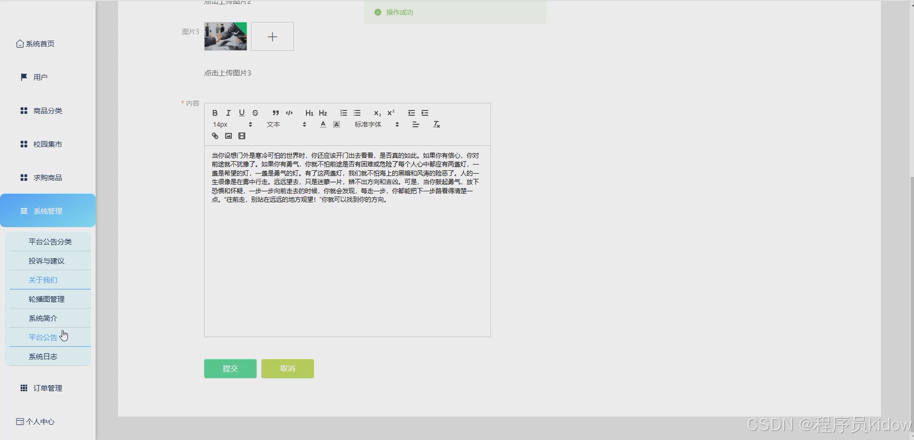Click the 提交 submit button
The height and width of the screenshot is (440, 914).
(230, 368)
